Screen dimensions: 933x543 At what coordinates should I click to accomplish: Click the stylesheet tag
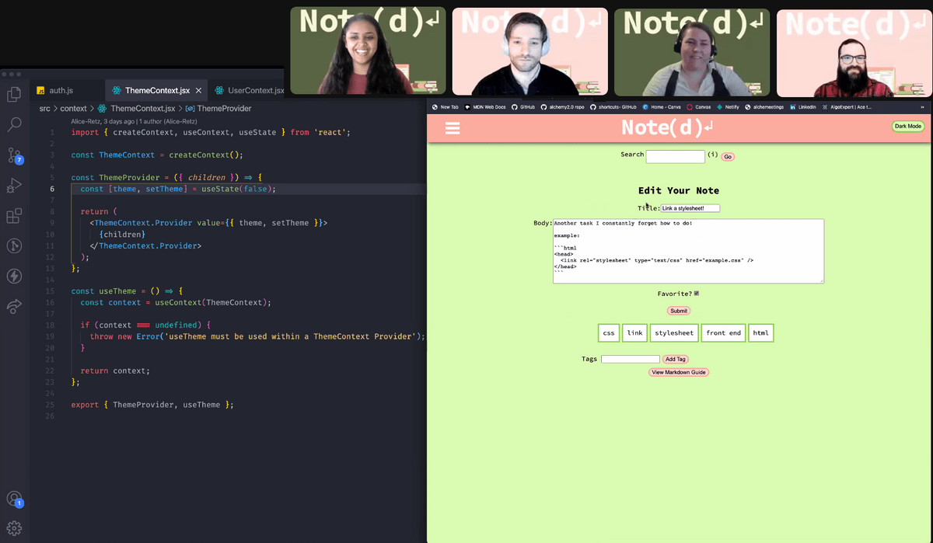[x=674, y=333]
